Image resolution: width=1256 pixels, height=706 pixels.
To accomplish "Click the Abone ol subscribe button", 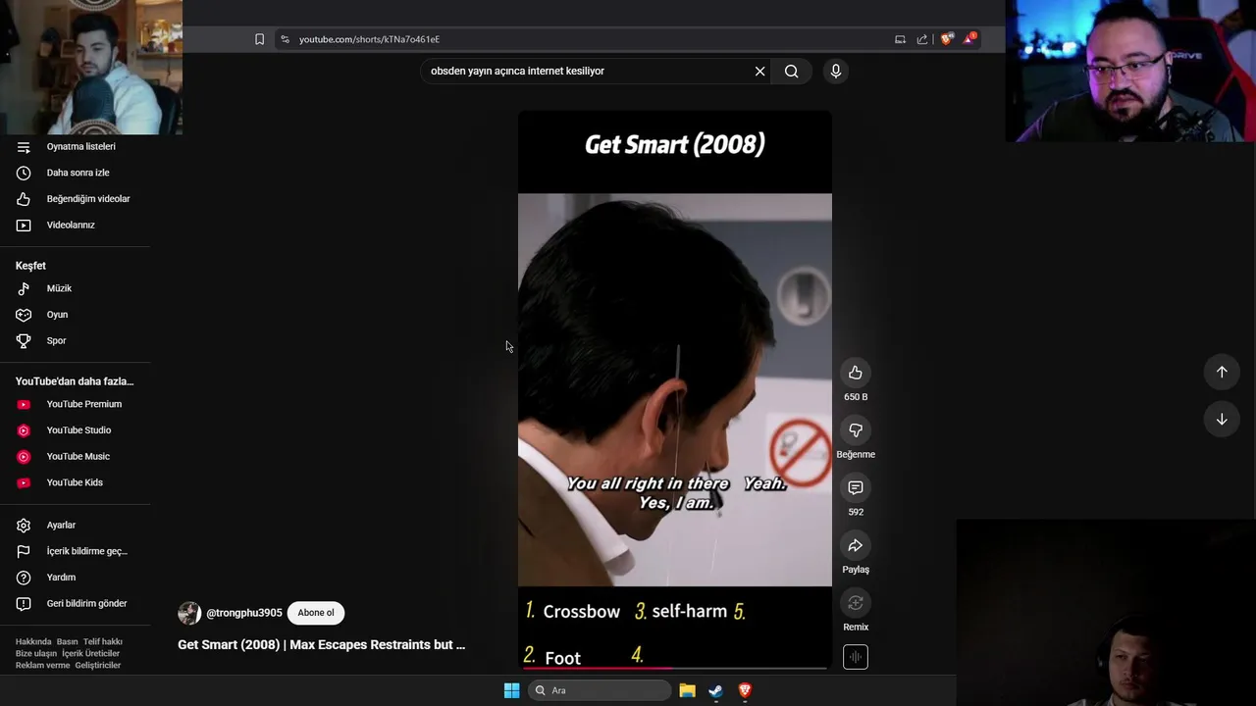I will pyautogui.click(x=316, y=613).
